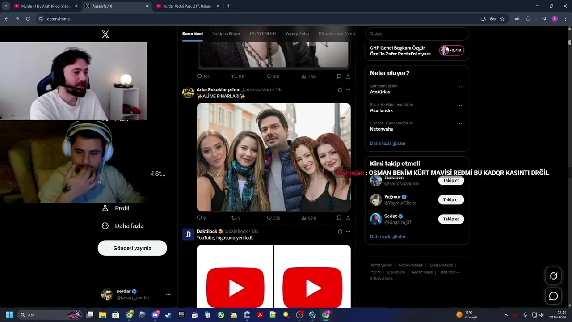Click the Daha fazla circle icon in sidebar

105,226
